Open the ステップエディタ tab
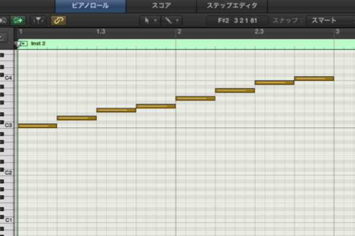Image resolution: width=355 pixels, height=236 pixels. 232,6
